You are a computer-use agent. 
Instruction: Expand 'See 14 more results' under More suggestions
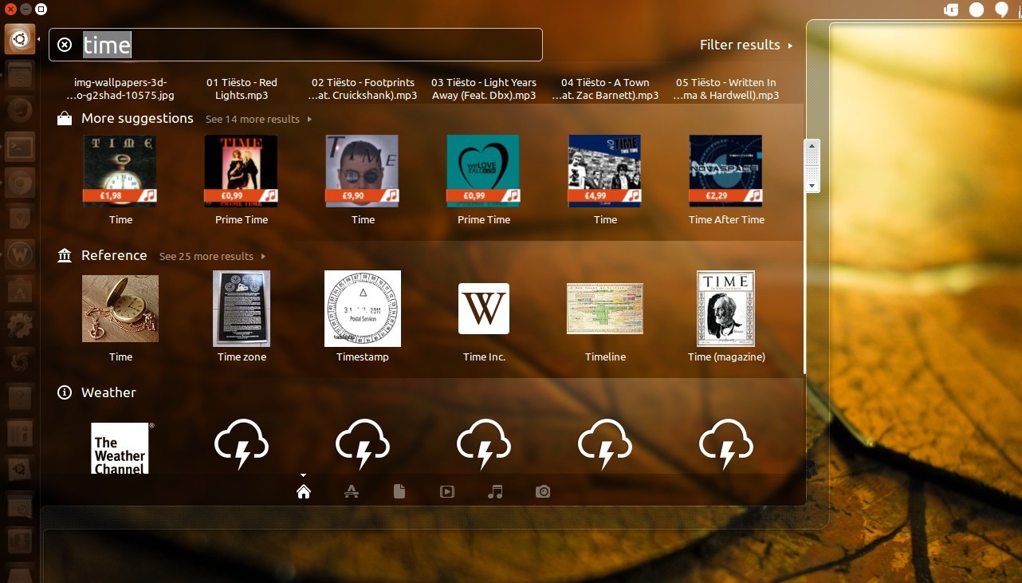point(253,119)
